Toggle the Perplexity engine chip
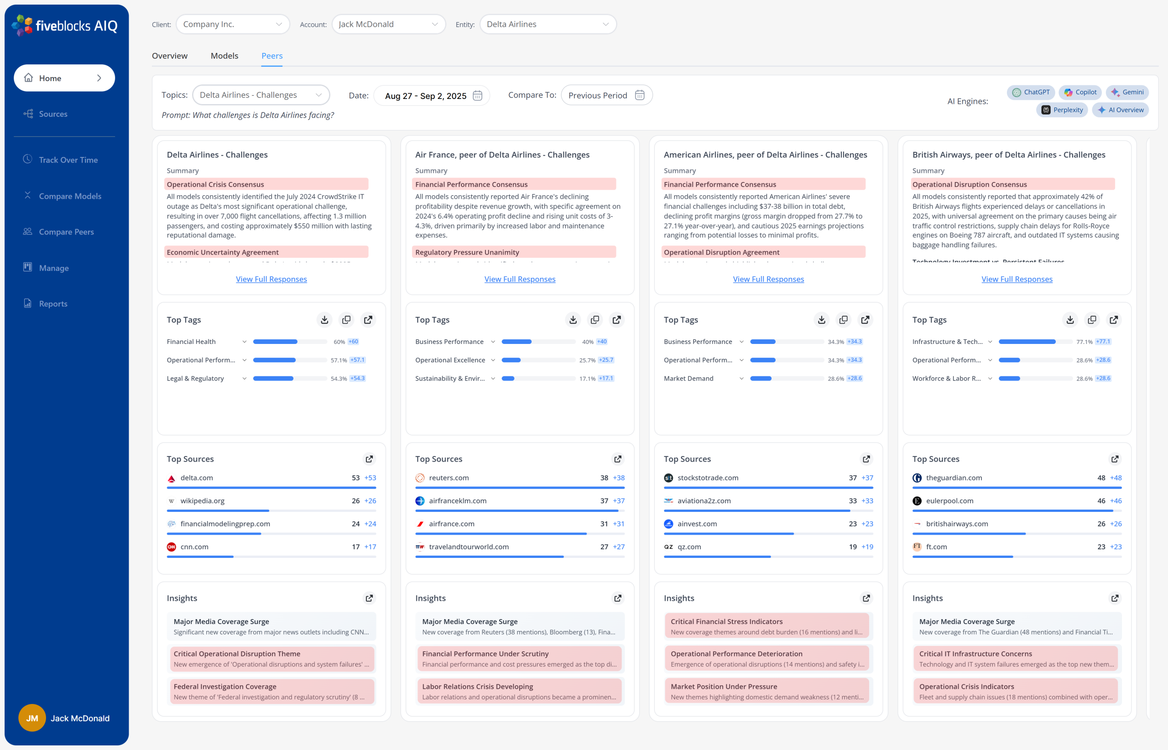Screen dimensions: 1168x750 click(1062, 110)
